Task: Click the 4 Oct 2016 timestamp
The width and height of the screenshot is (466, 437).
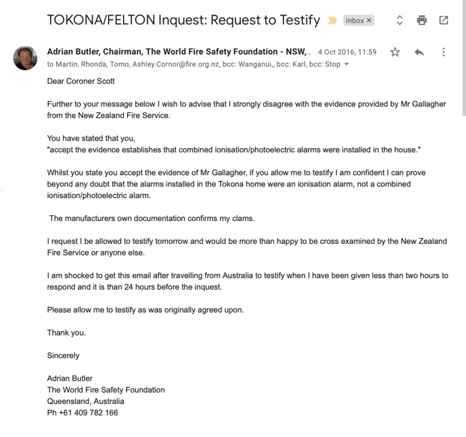Action: 347,52
